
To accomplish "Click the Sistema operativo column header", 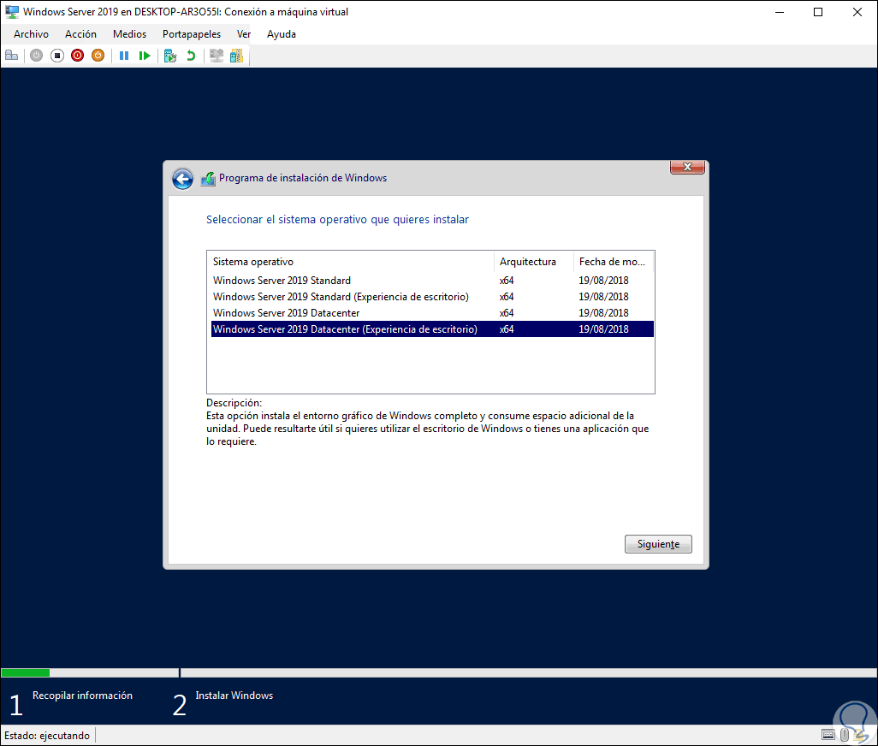I will click(x=351, y=261).
